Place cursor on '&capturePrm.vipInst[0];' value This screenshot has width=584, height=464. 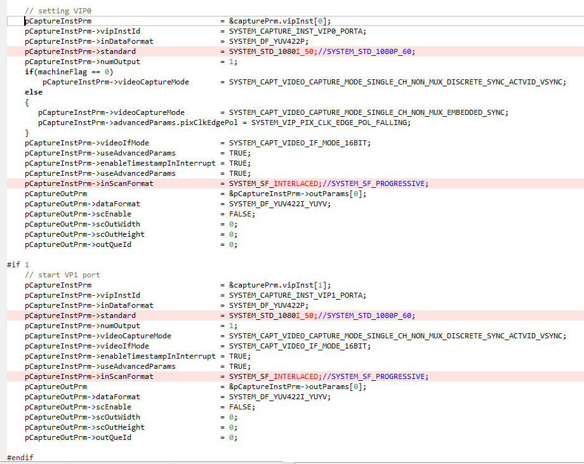[x=280, y=21]
